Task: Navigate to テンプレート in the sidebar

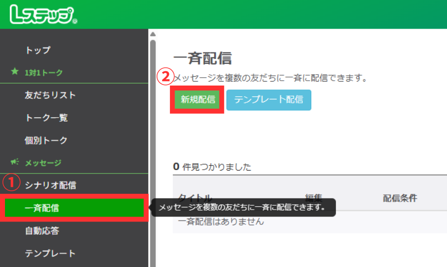Action: click(50, 254)
